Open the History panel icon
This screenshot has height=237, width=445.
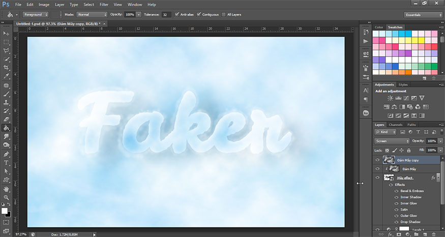point(366,32)
